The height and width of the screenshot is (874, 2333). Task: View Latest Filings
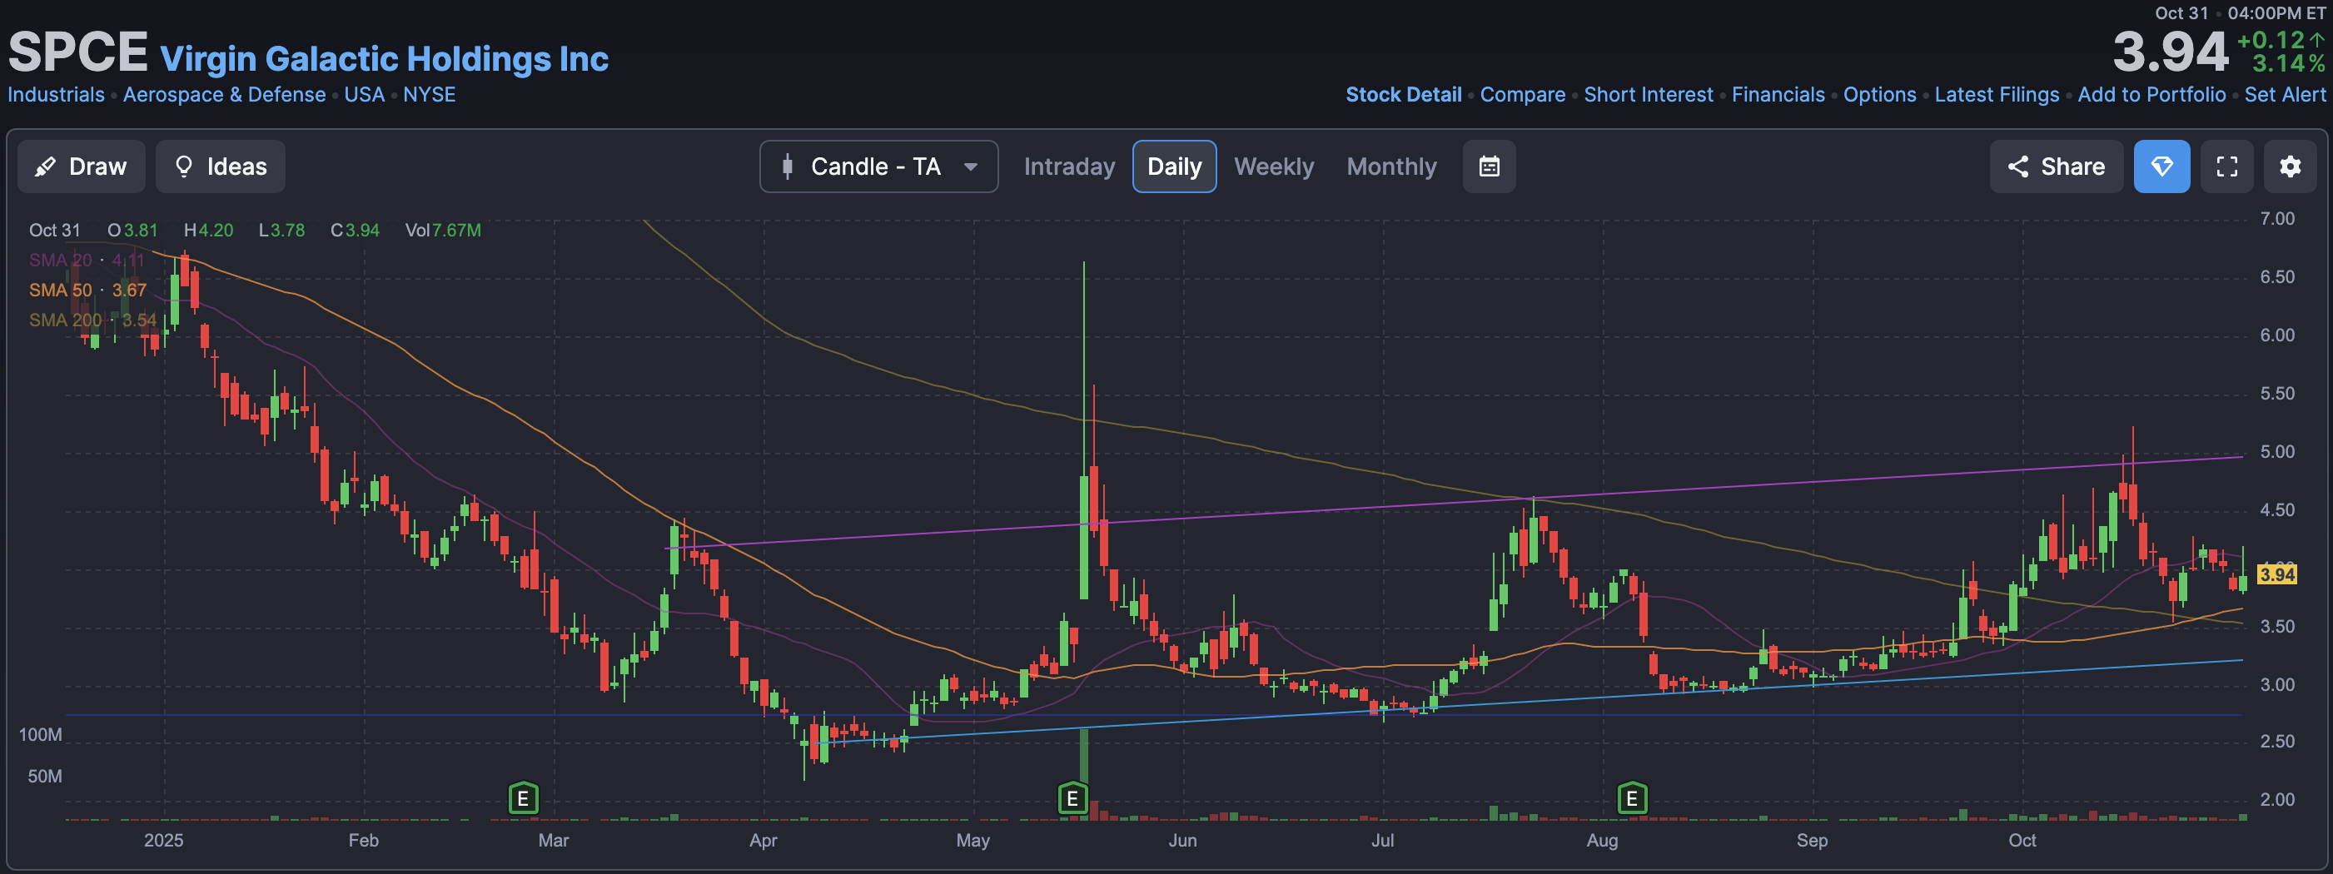1996,95
